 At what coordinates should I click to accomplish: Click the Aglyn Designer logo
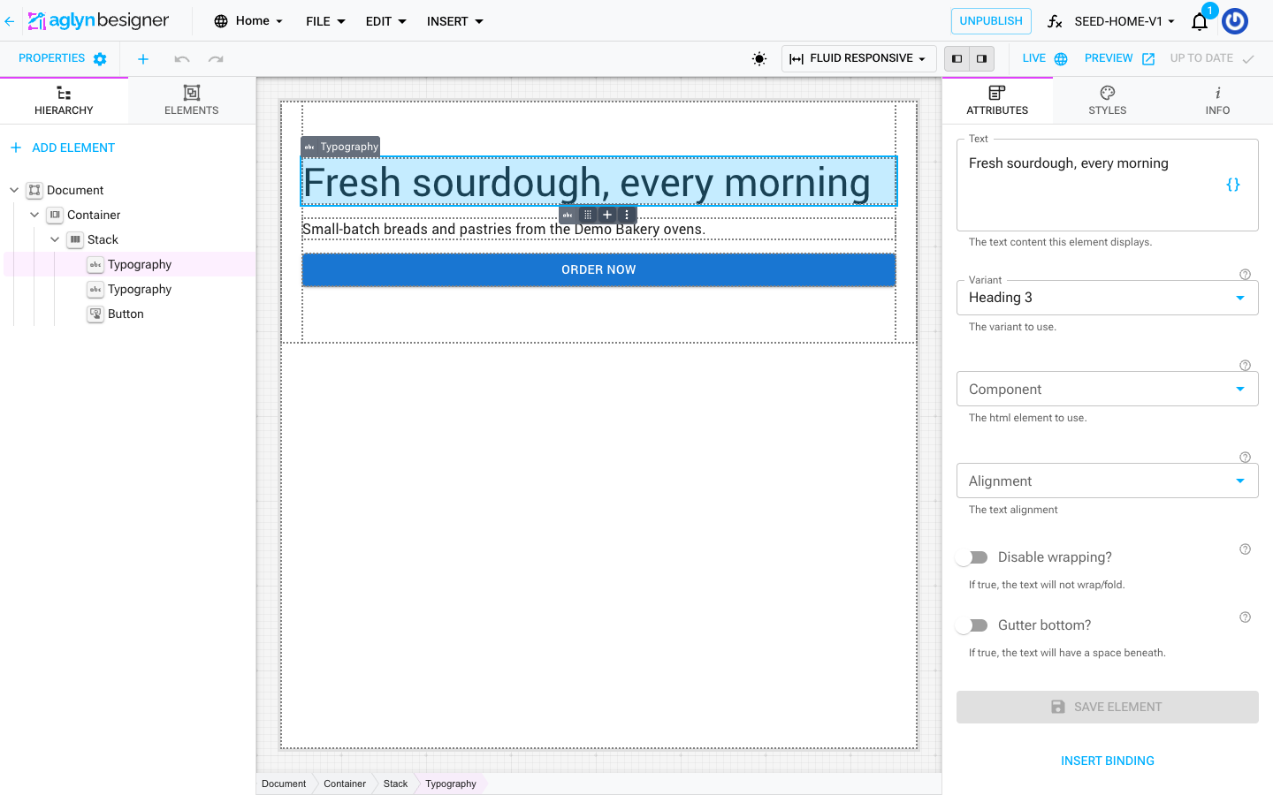pos(98,20)
